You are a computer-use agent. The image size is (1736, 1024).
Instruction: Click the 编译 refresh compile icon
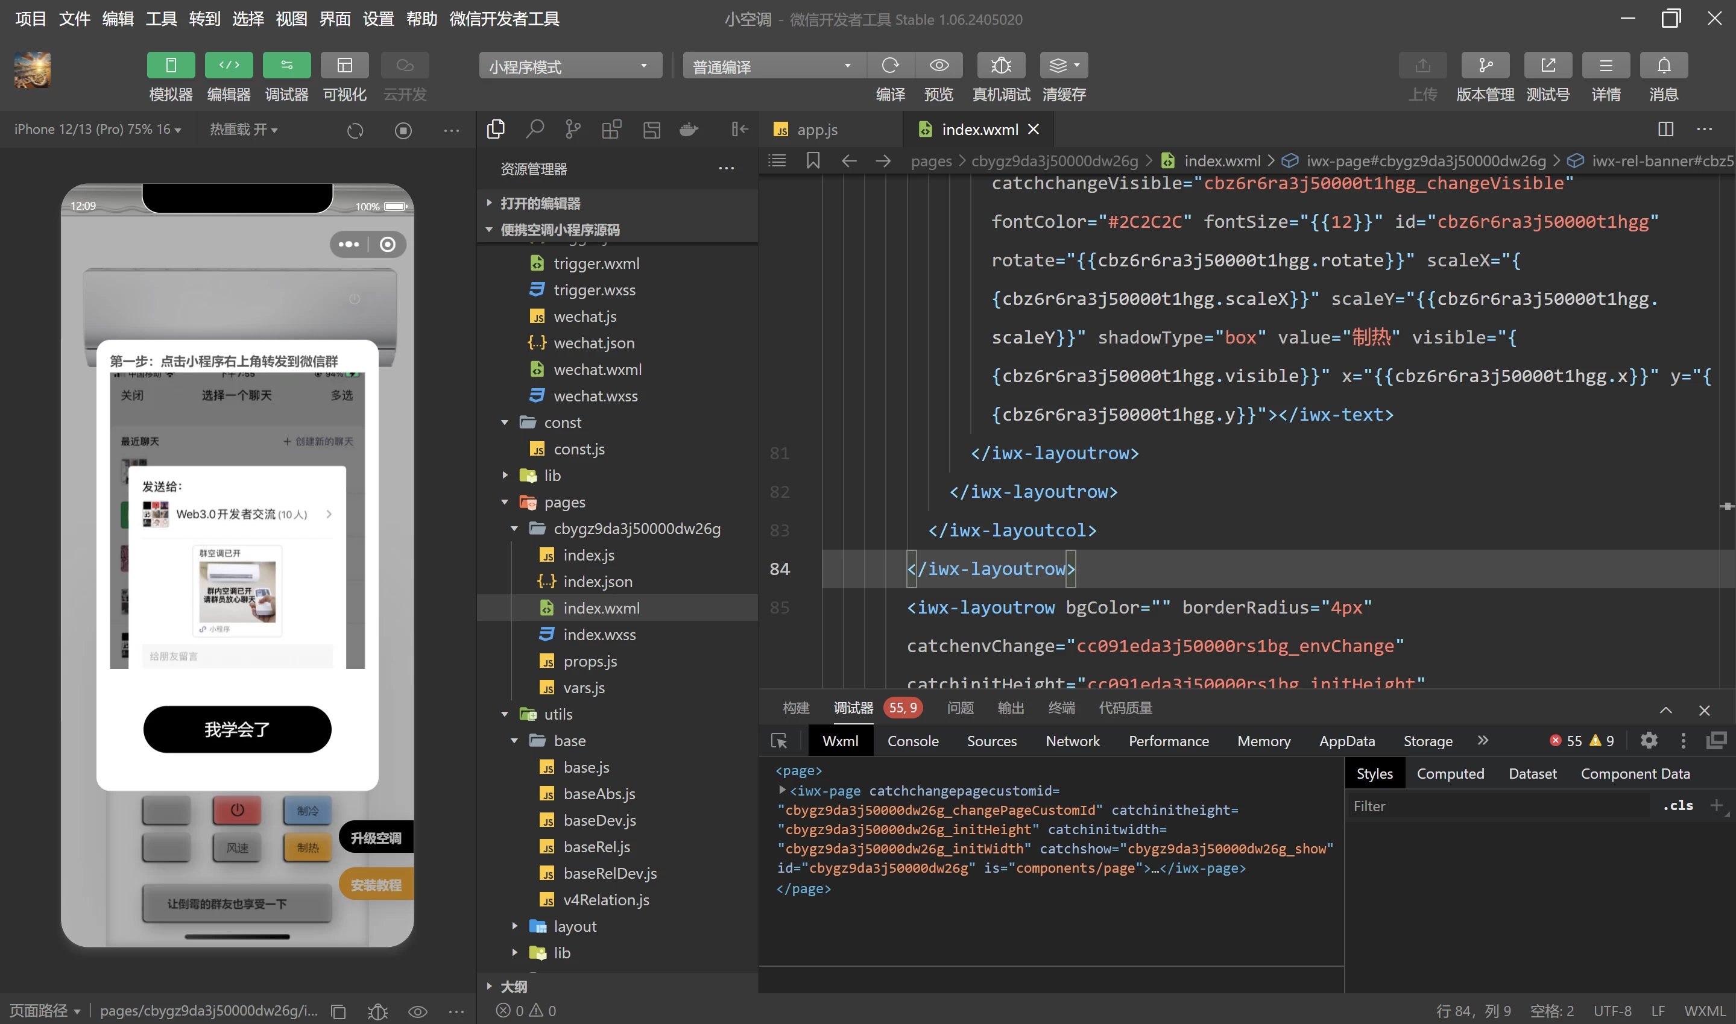[890, 66]
